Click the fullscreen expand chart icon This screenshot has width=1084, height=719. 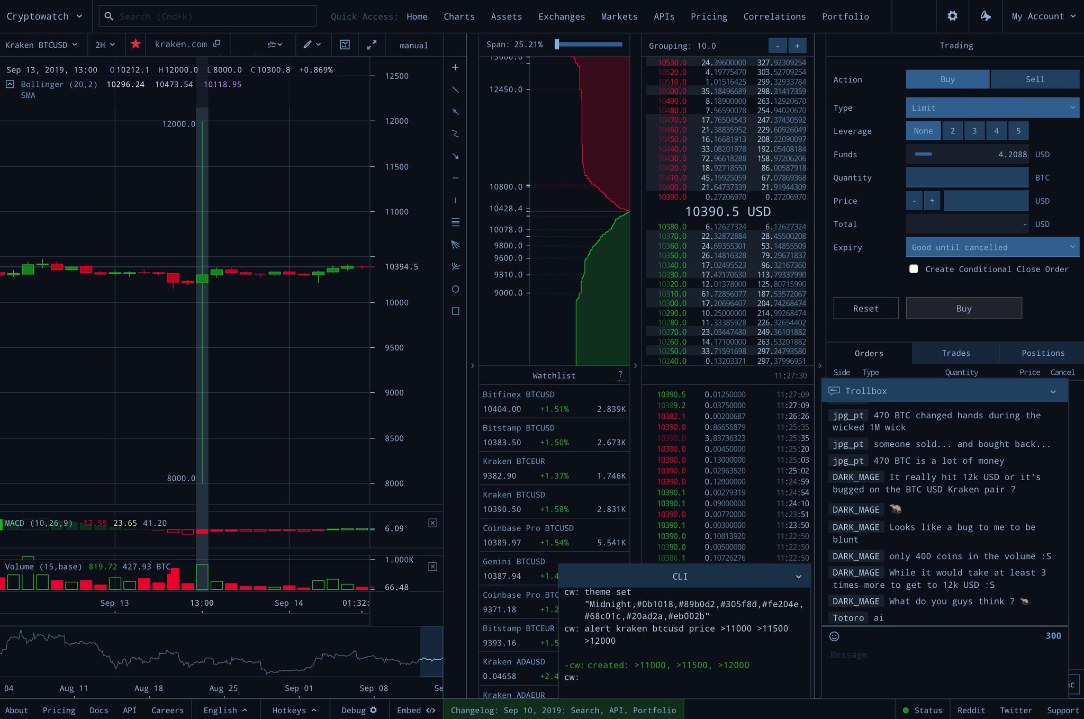click(x=372, y=45)
